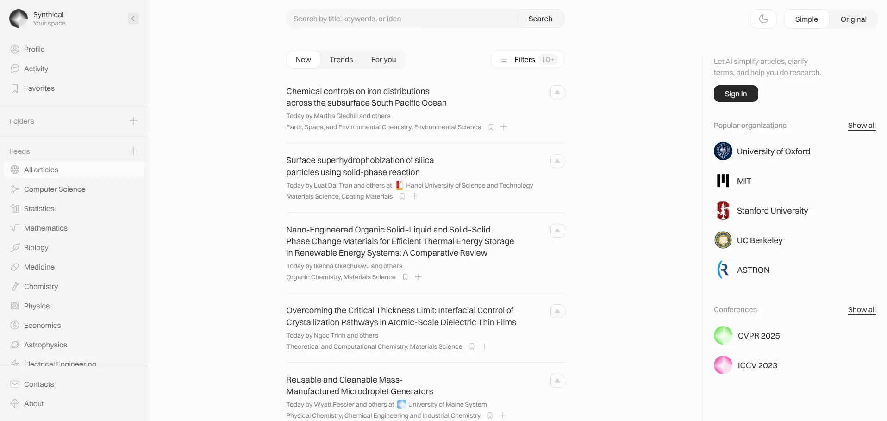This screenshot has width=887, height=421.
Task: Show all conferences
Action: (862, 310)
